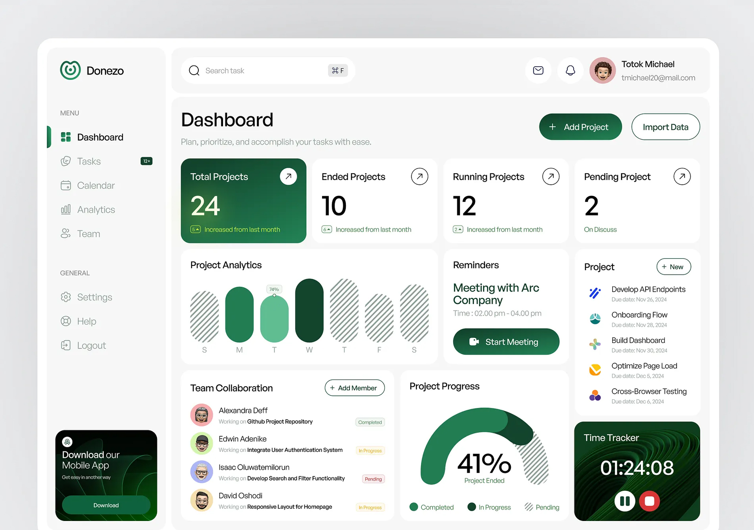Screen dimensions: 754x530
Task: Stop the Time Tracker with red button
Action: coord(650,501)
